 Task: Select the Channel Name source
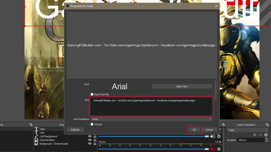coord(47,140)
